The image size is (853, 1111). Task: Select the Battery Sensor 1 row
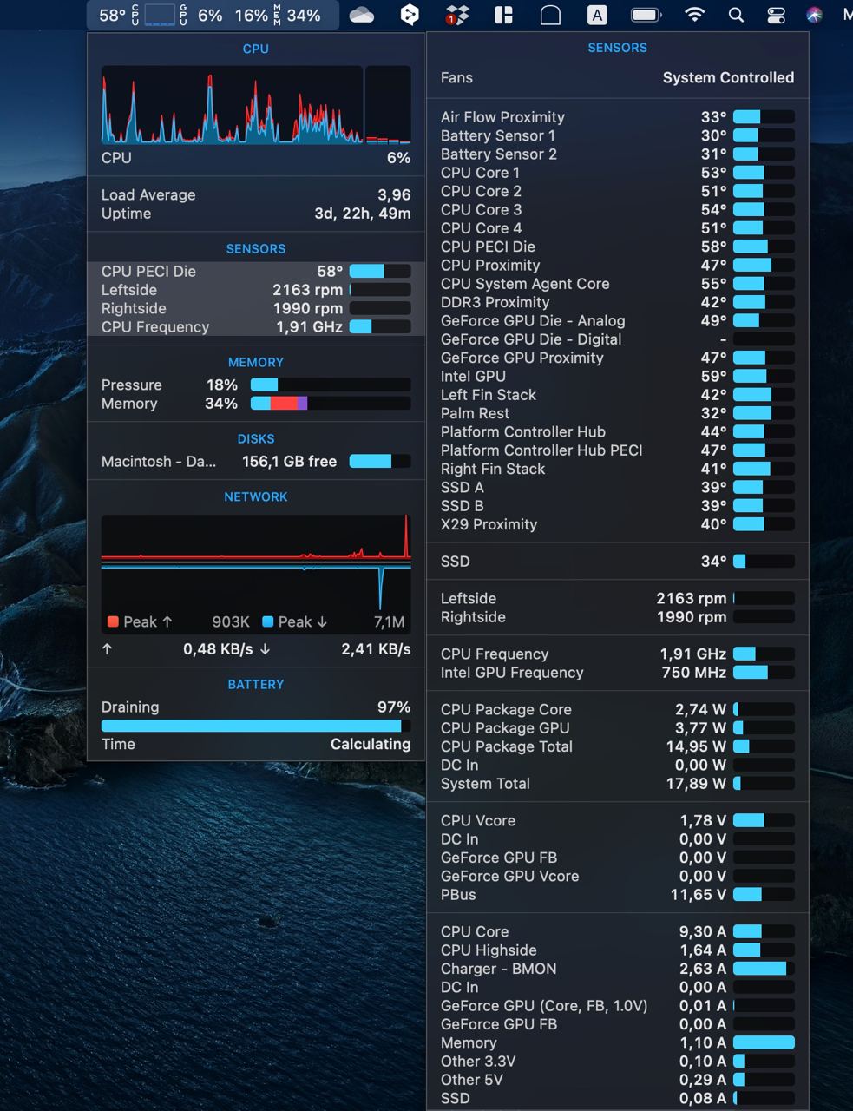617,135
